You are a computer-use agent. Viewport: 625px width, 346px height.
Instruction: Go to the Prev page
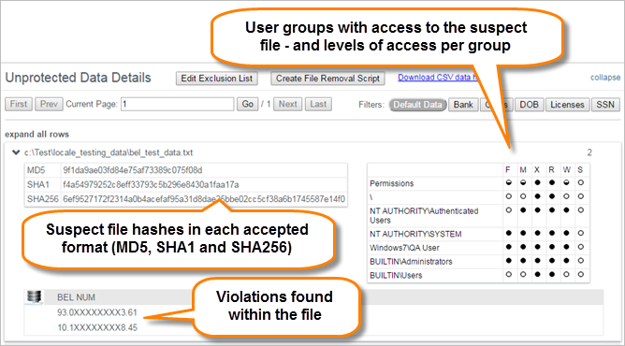point(49,105)
